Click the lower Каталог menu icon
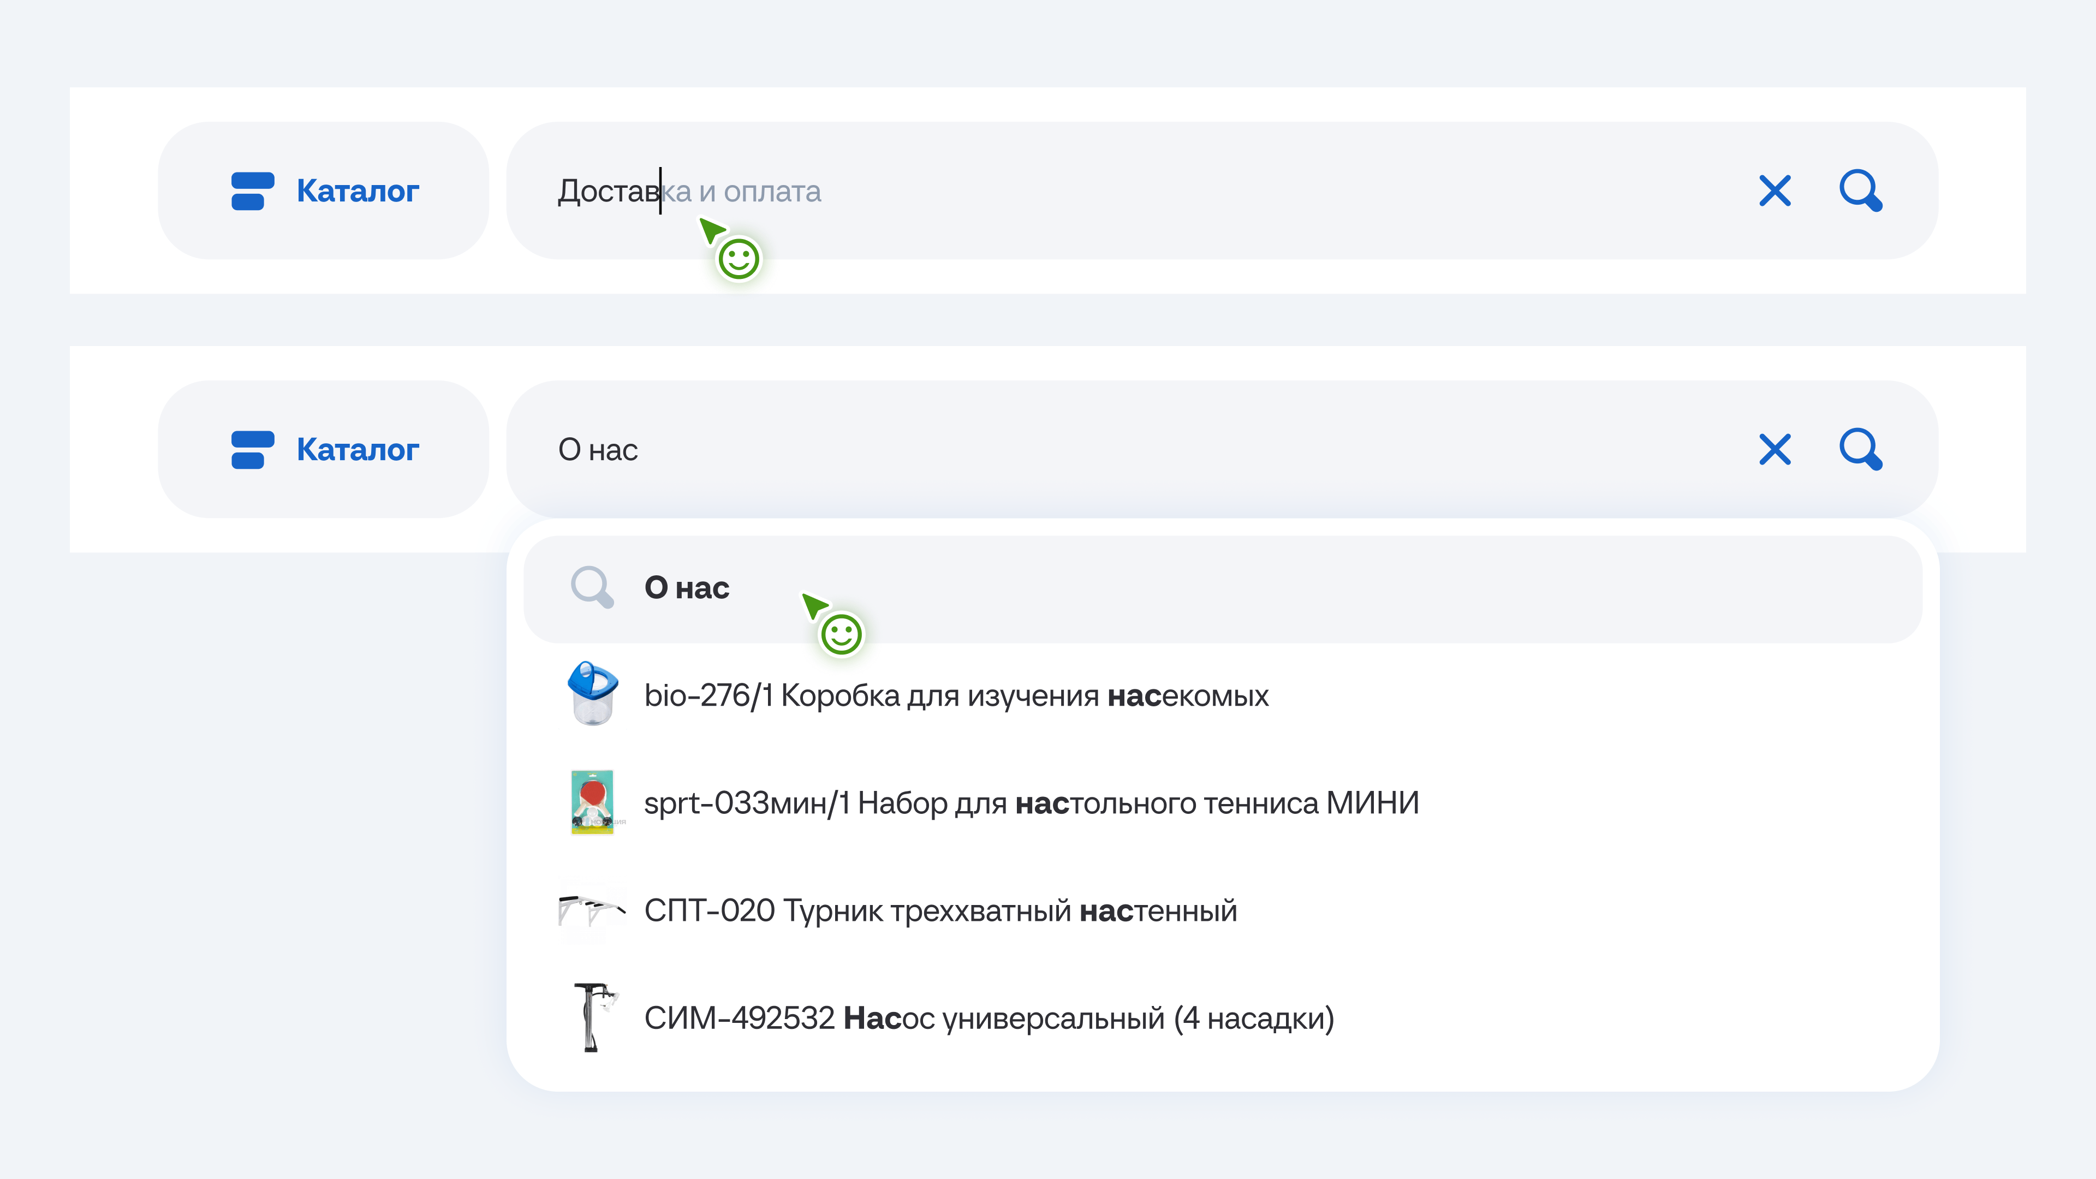 (252, 450)
